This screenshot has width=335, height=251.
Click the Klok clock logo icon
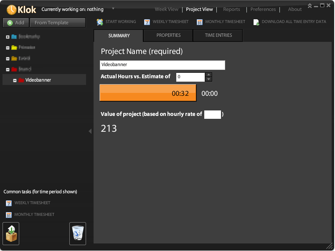click(x=11, y=10)
